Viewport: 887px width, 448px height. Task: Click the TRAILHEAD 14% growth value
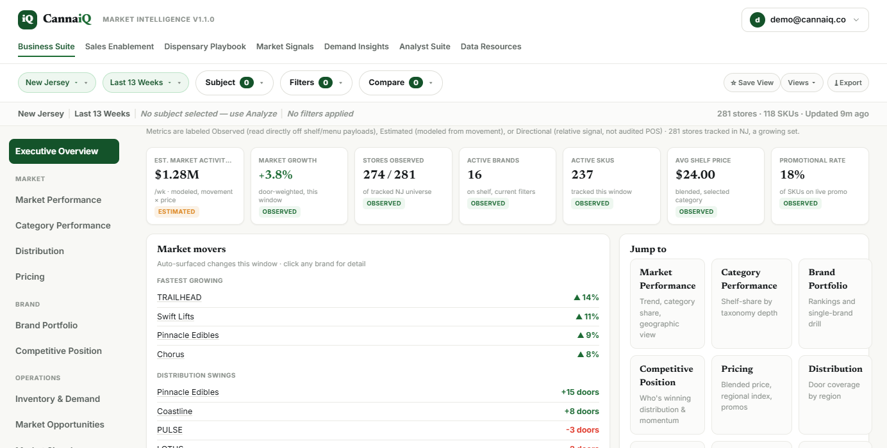pyautogui.click(x=586, y=298)
